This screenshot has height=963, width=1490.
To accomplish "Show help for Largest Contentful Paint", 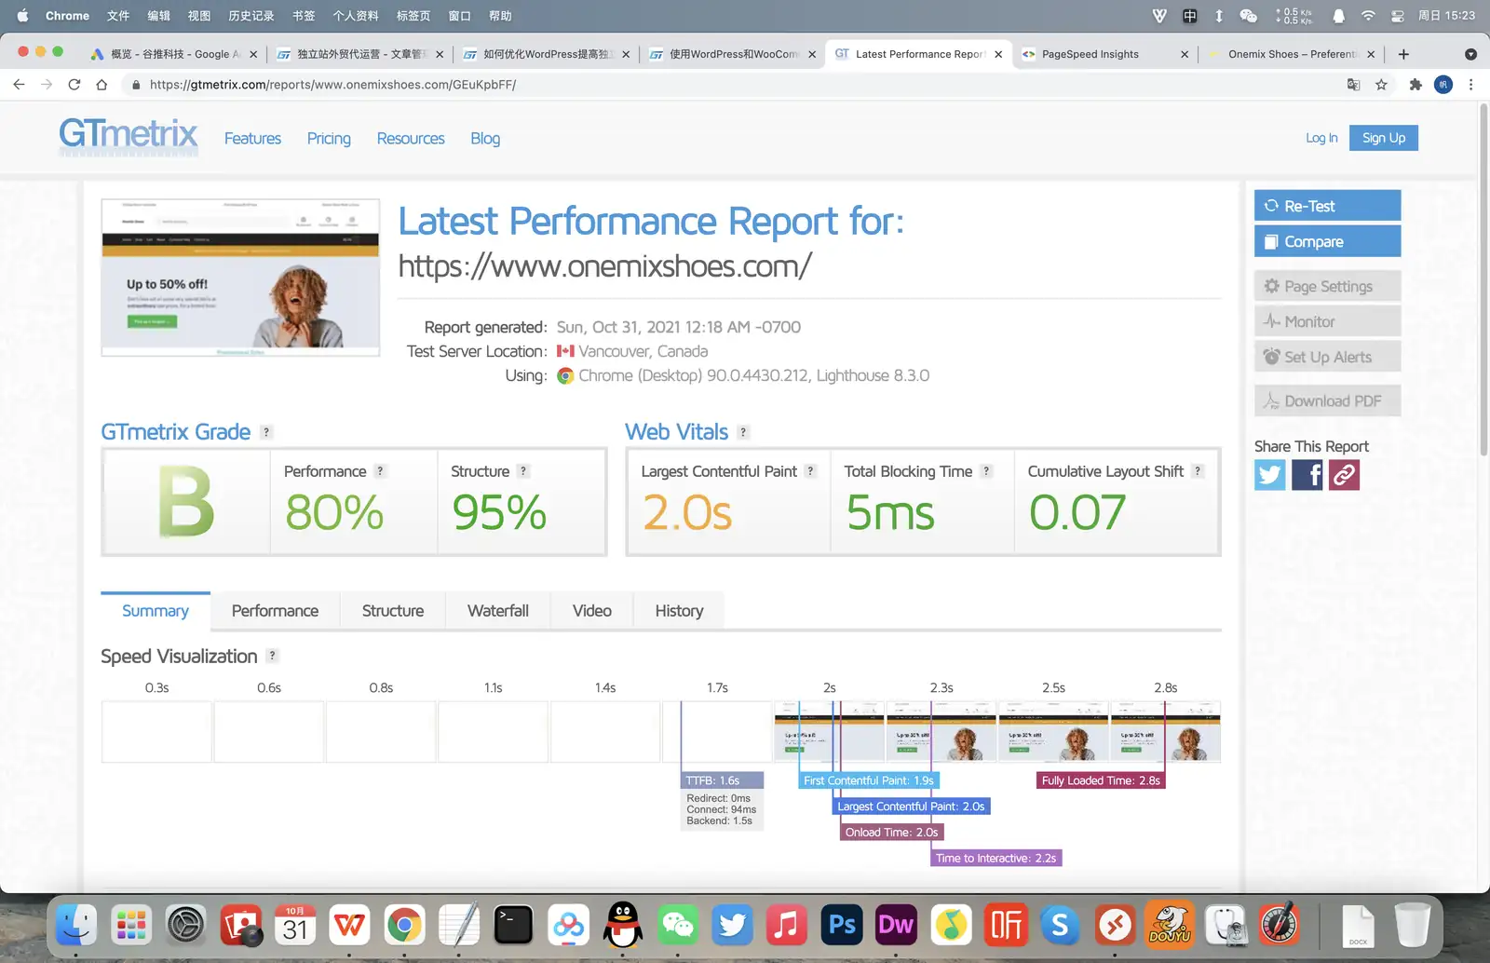I will point(810,471).
